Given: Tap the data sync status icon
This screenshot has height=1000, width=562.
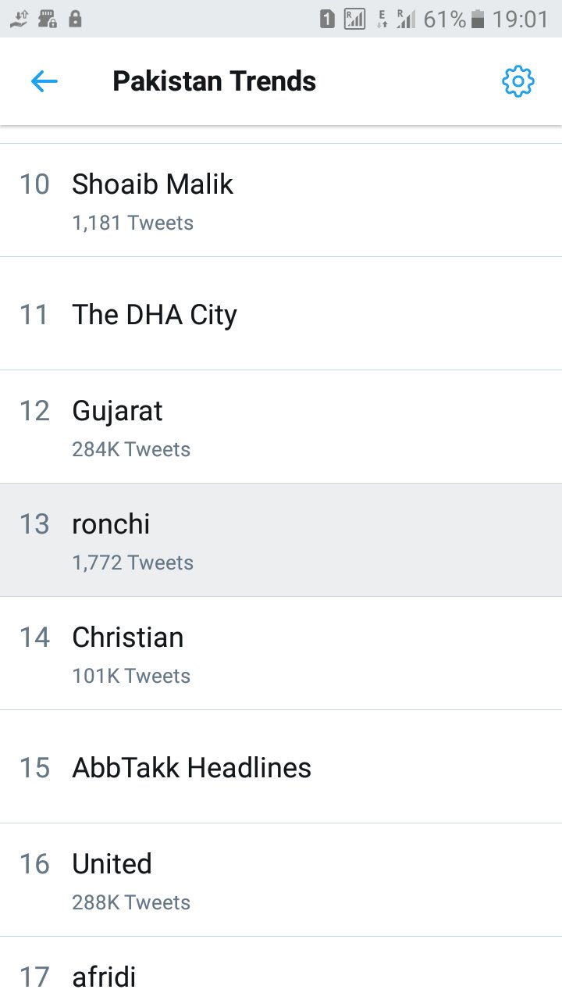Looking at the screenshot, I should pyautogui.click(x=19, y=19).
